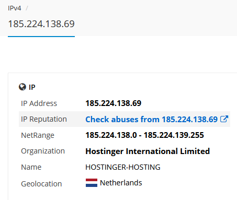This screenshot has width=237, height=200.
Task: Open Check abuses from 185.224.138.69 link
Action: [x=152, y=120]
